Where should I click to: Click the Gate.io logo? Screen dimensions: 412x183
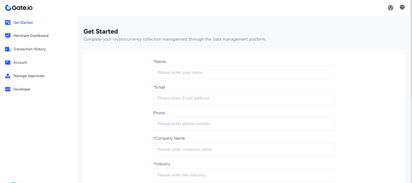[x=19, y=8]
